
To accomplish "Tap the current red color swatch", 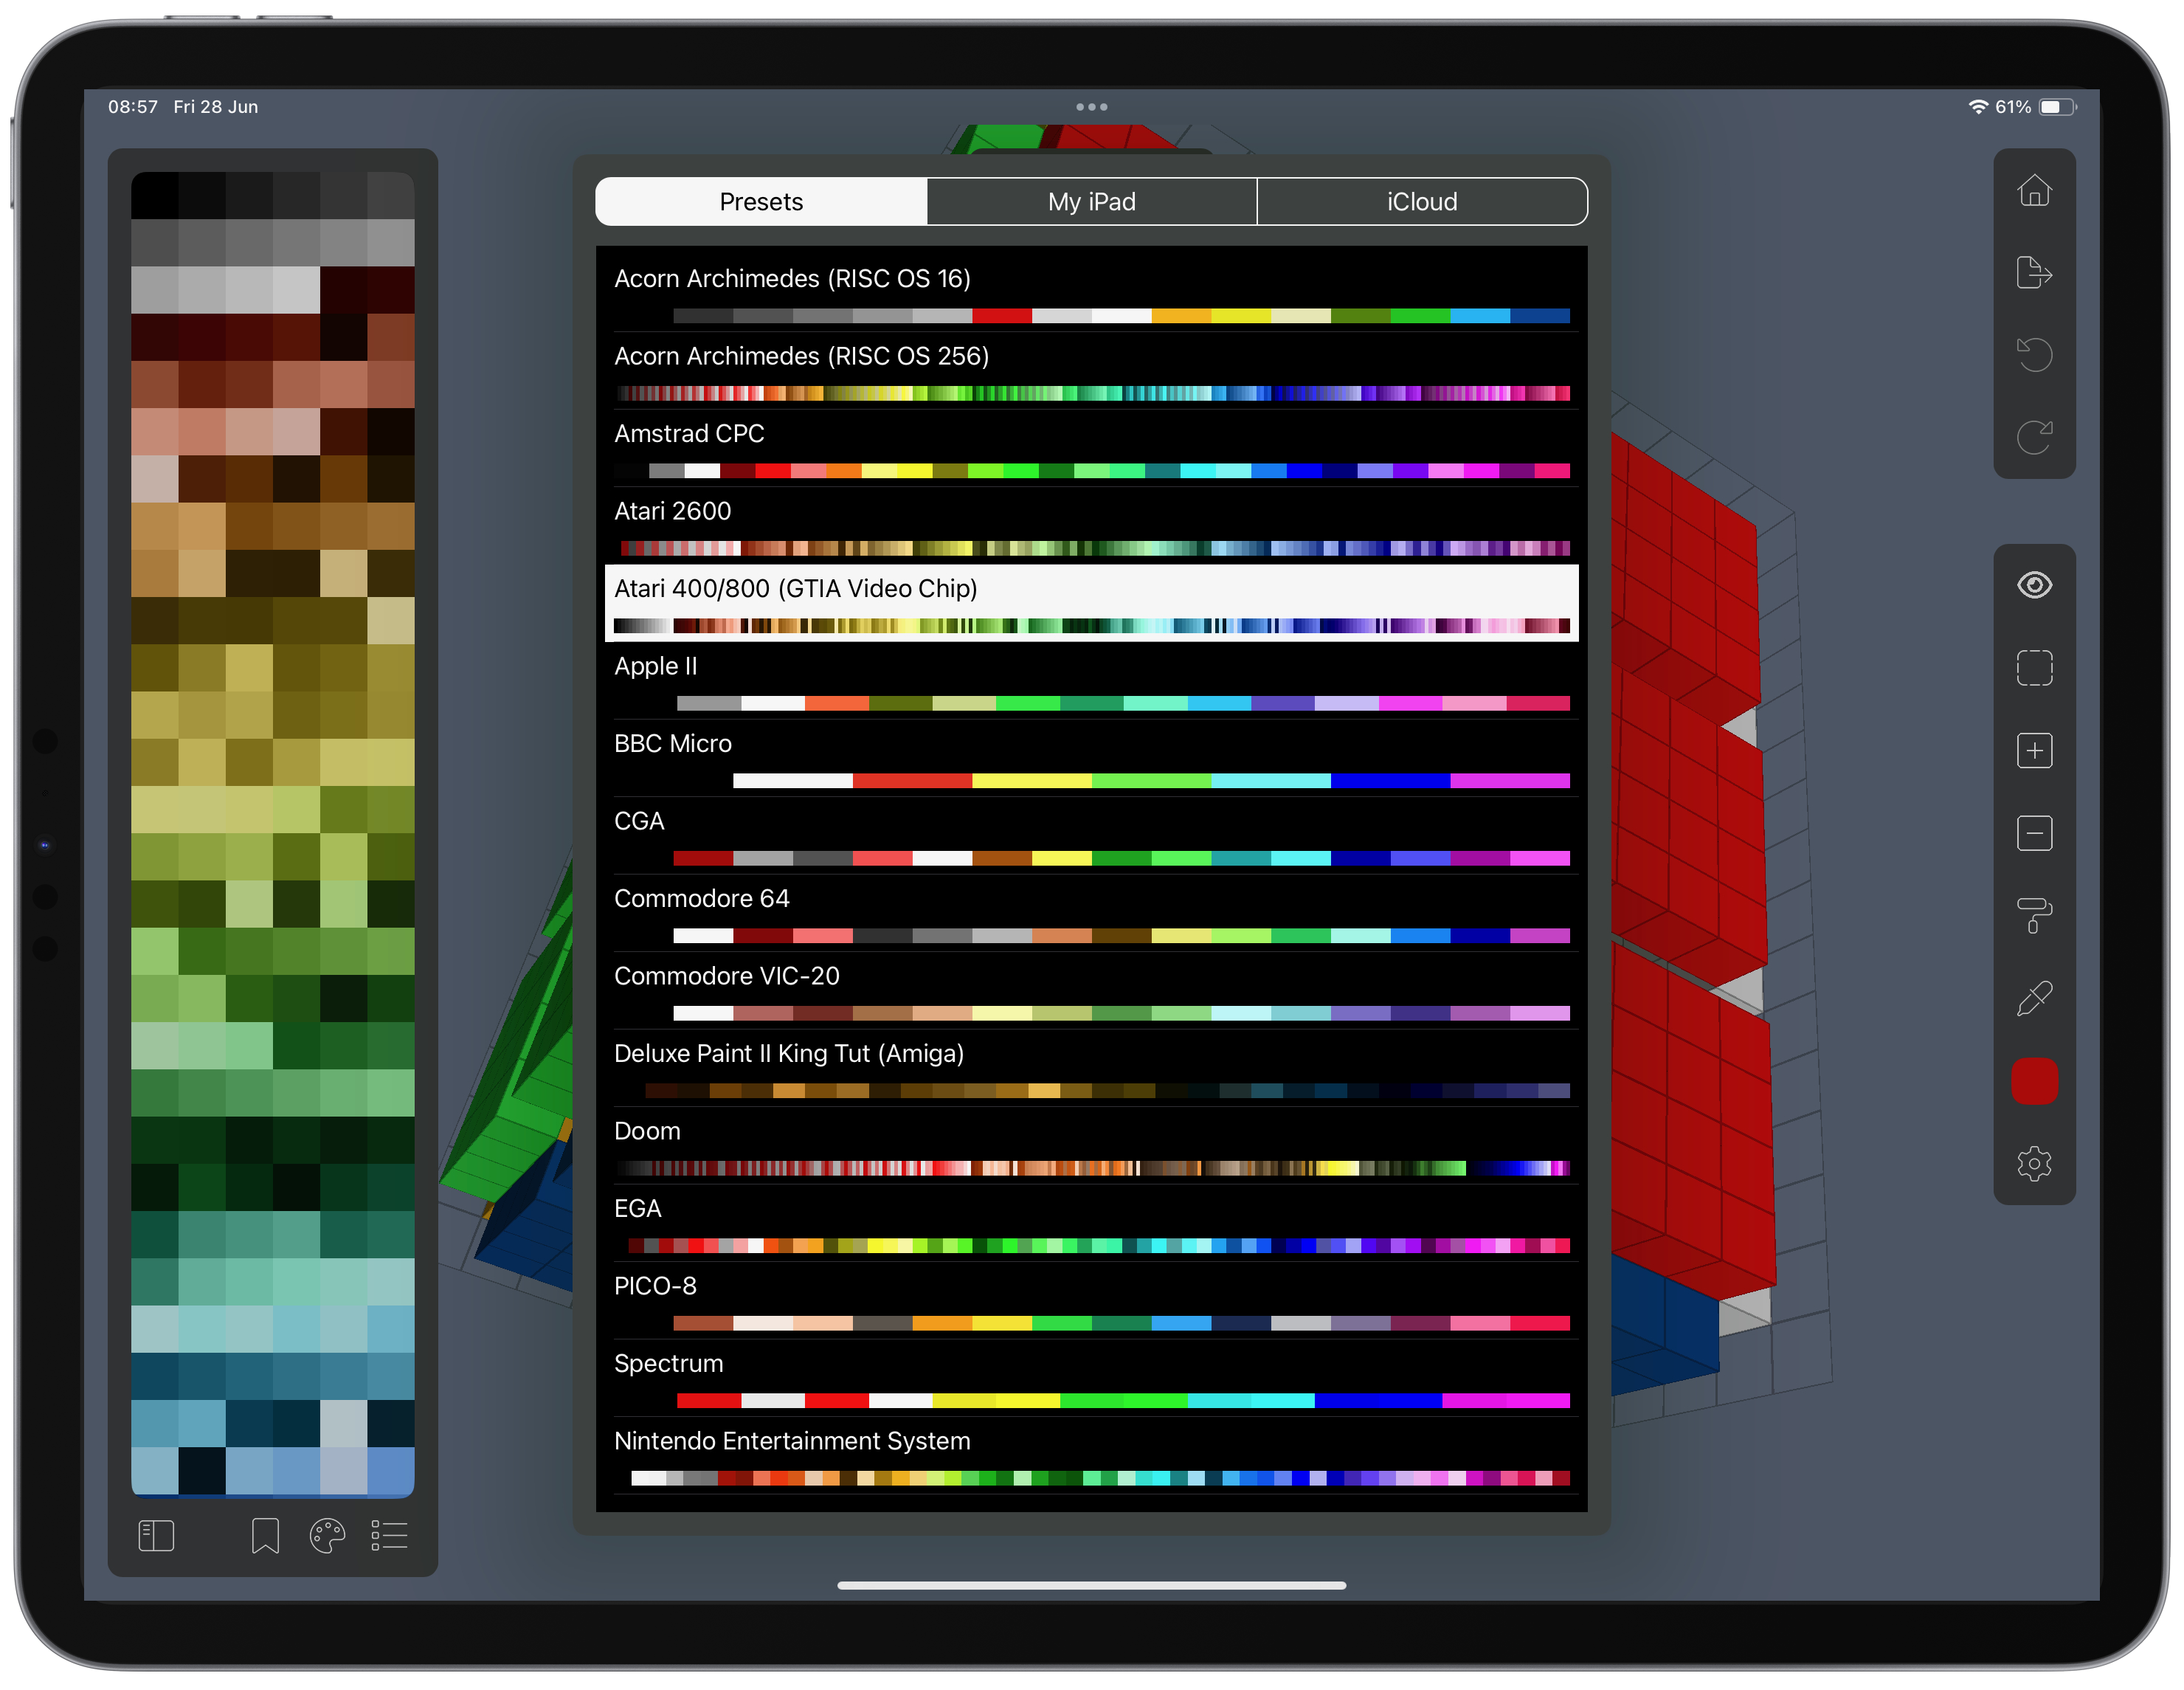I will coord(2034,1081).
